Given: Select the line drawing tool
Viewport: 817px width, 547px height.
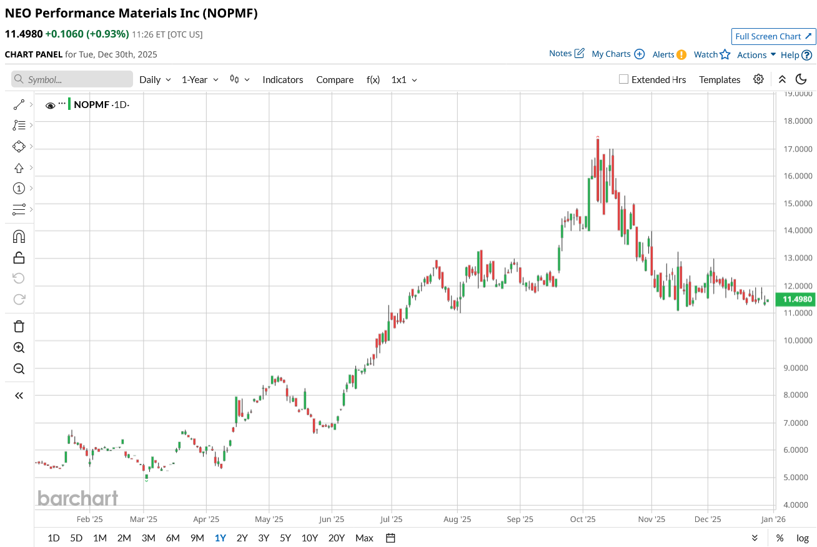Looking at the screenshot, I should [x=19, y=105].
